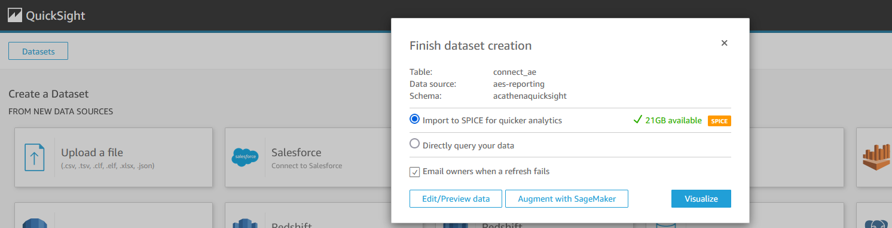Click the upload file arrow icon
Viewport: 892px width, 228px height.
[x=35, y=157]
